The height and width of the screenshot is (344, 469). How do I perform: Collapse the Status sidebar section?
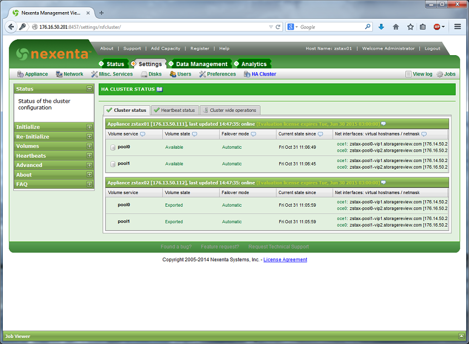89,88
